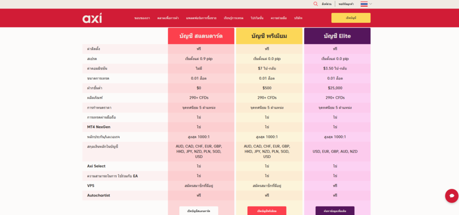
Task: Click the search magnifier icon
Action: pos(316,4)
